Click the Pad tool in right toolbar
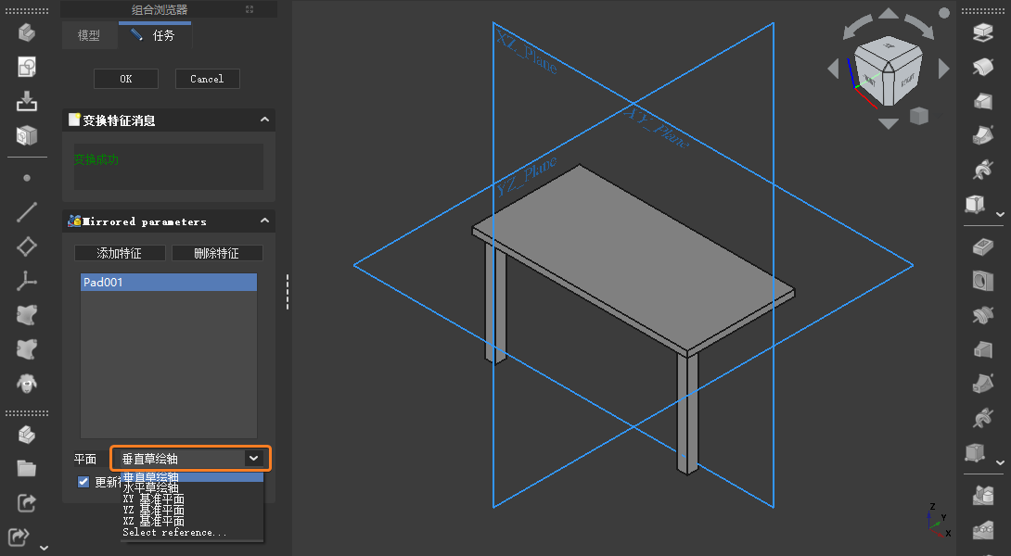 point(982,33)
